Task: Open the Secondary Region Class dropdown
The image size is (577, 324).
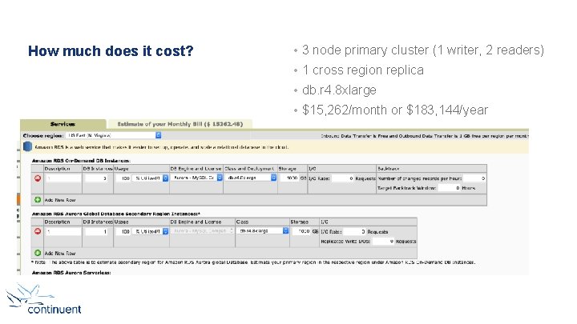Action: (x=263, y=230)
